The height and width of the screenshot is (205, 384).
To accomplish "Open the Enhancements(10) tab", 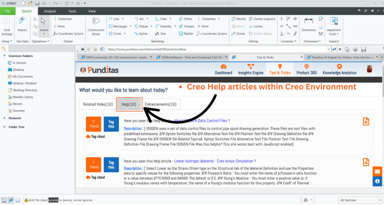I will pyautogui.click(x=160, y=104).
